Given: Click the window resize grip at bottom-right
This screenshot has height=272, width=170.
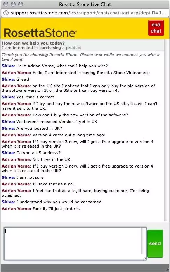Looking at the screenshot, I should tap(168, 270).
